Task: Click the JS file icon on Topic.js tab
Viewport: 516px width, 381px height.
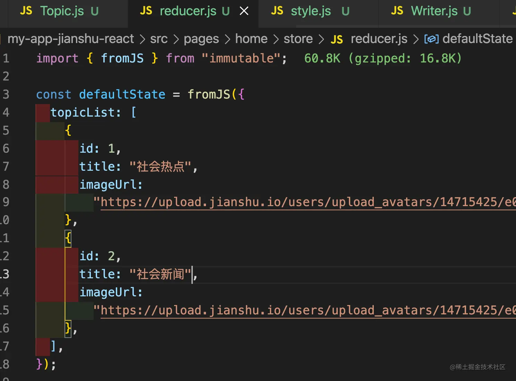Action: [x=26, y=11]
